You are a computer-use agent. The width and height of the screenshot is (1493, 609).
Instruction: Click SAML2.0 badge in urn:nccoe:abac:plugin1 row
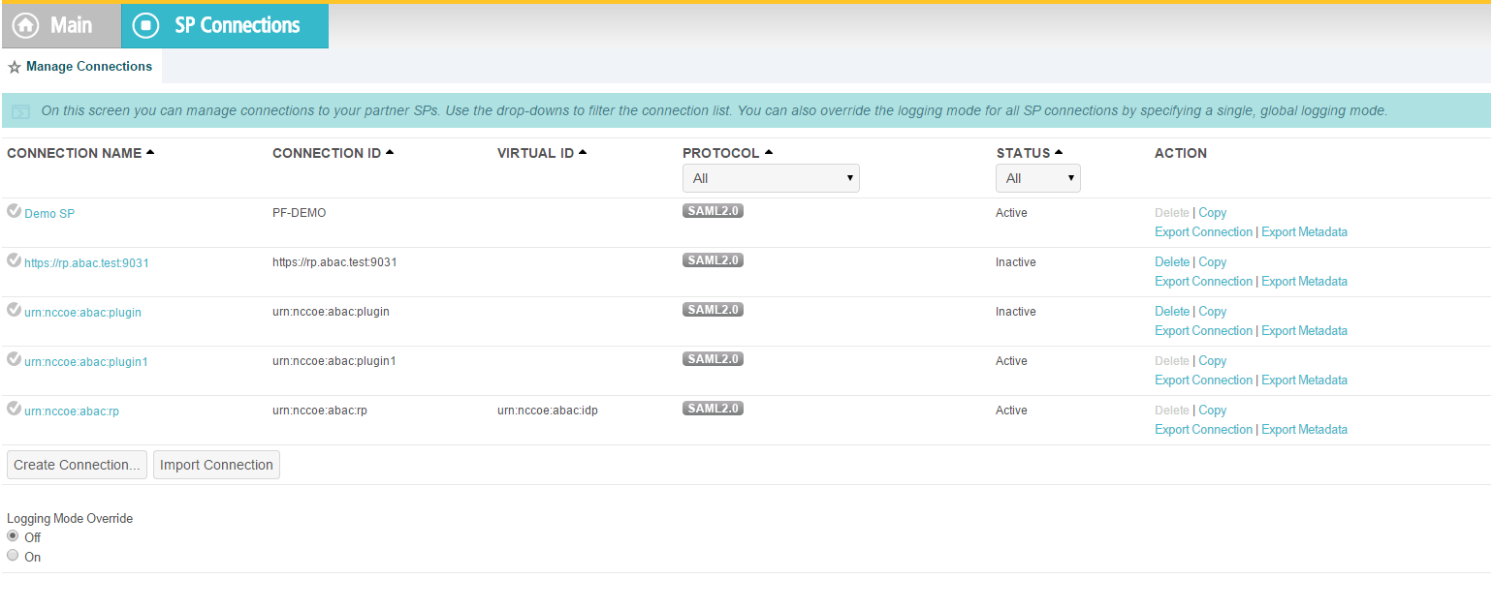(x=713, y=359)
